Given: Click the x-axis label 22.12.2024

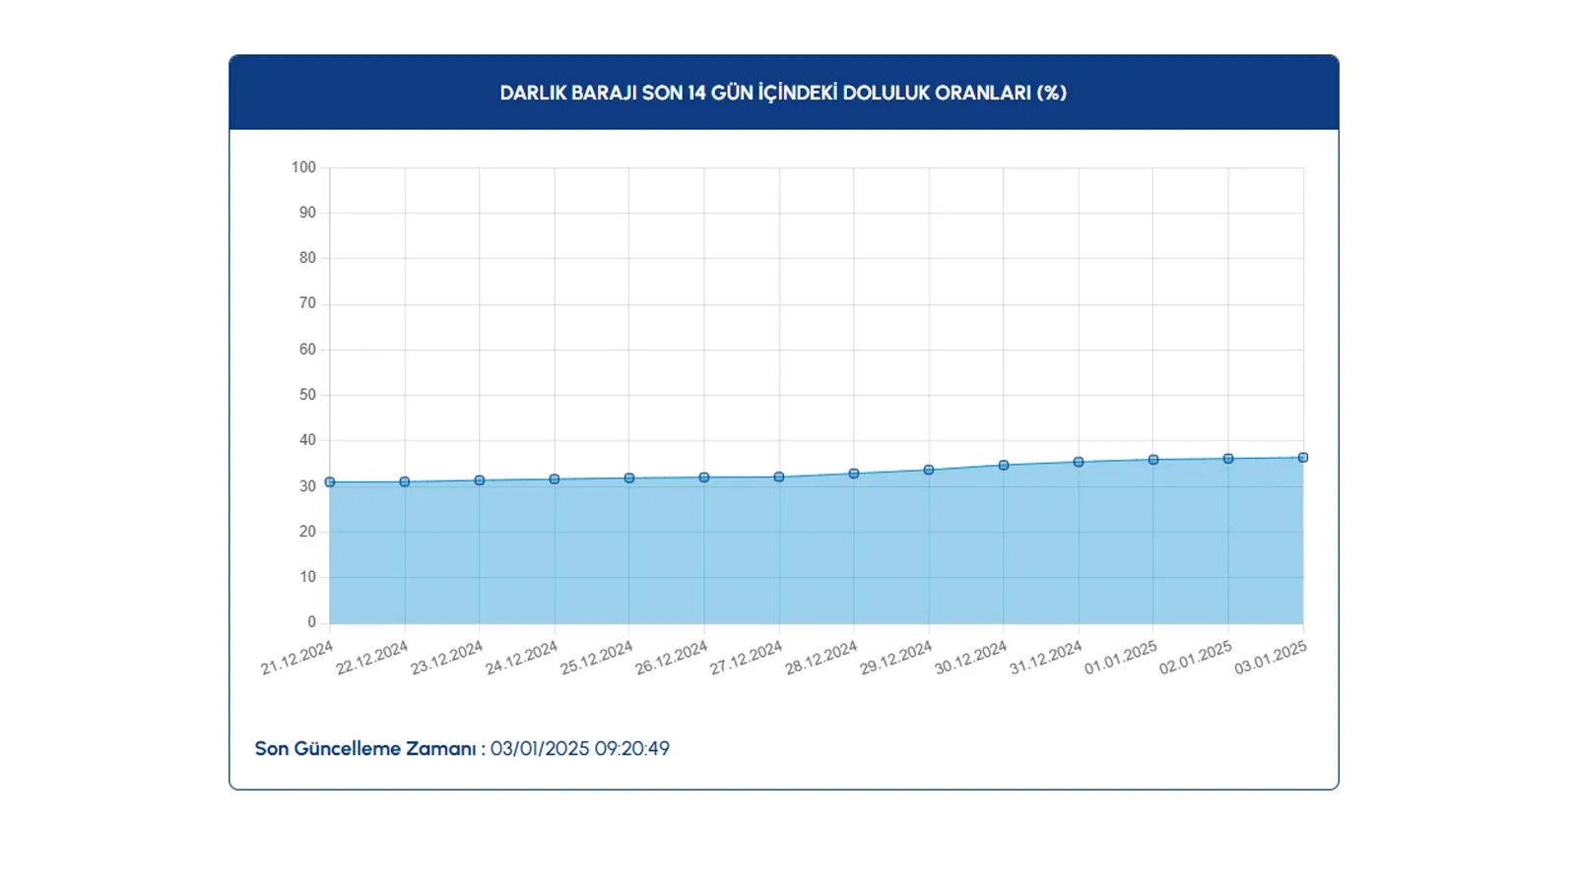Looking at the screenshot, I should point(371,658).
